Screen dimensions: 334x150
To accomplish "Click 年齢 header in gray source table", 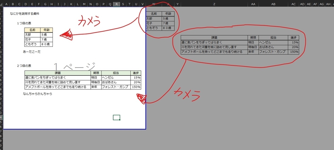I will [x=168, y=14].
